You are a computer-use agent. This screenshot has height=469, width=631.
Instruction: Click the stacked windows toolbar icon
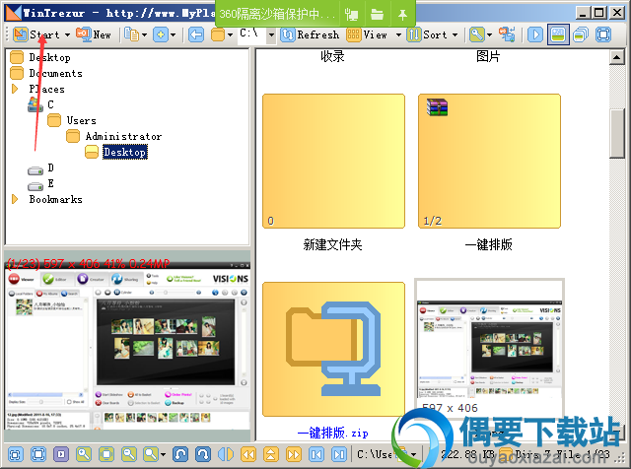click(581, 34)
